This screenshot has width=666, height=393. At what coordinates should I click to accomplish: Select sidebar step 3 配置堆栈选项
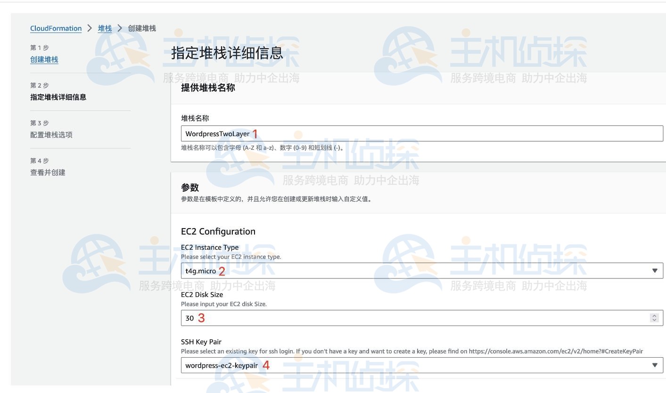tap(51, 135)
